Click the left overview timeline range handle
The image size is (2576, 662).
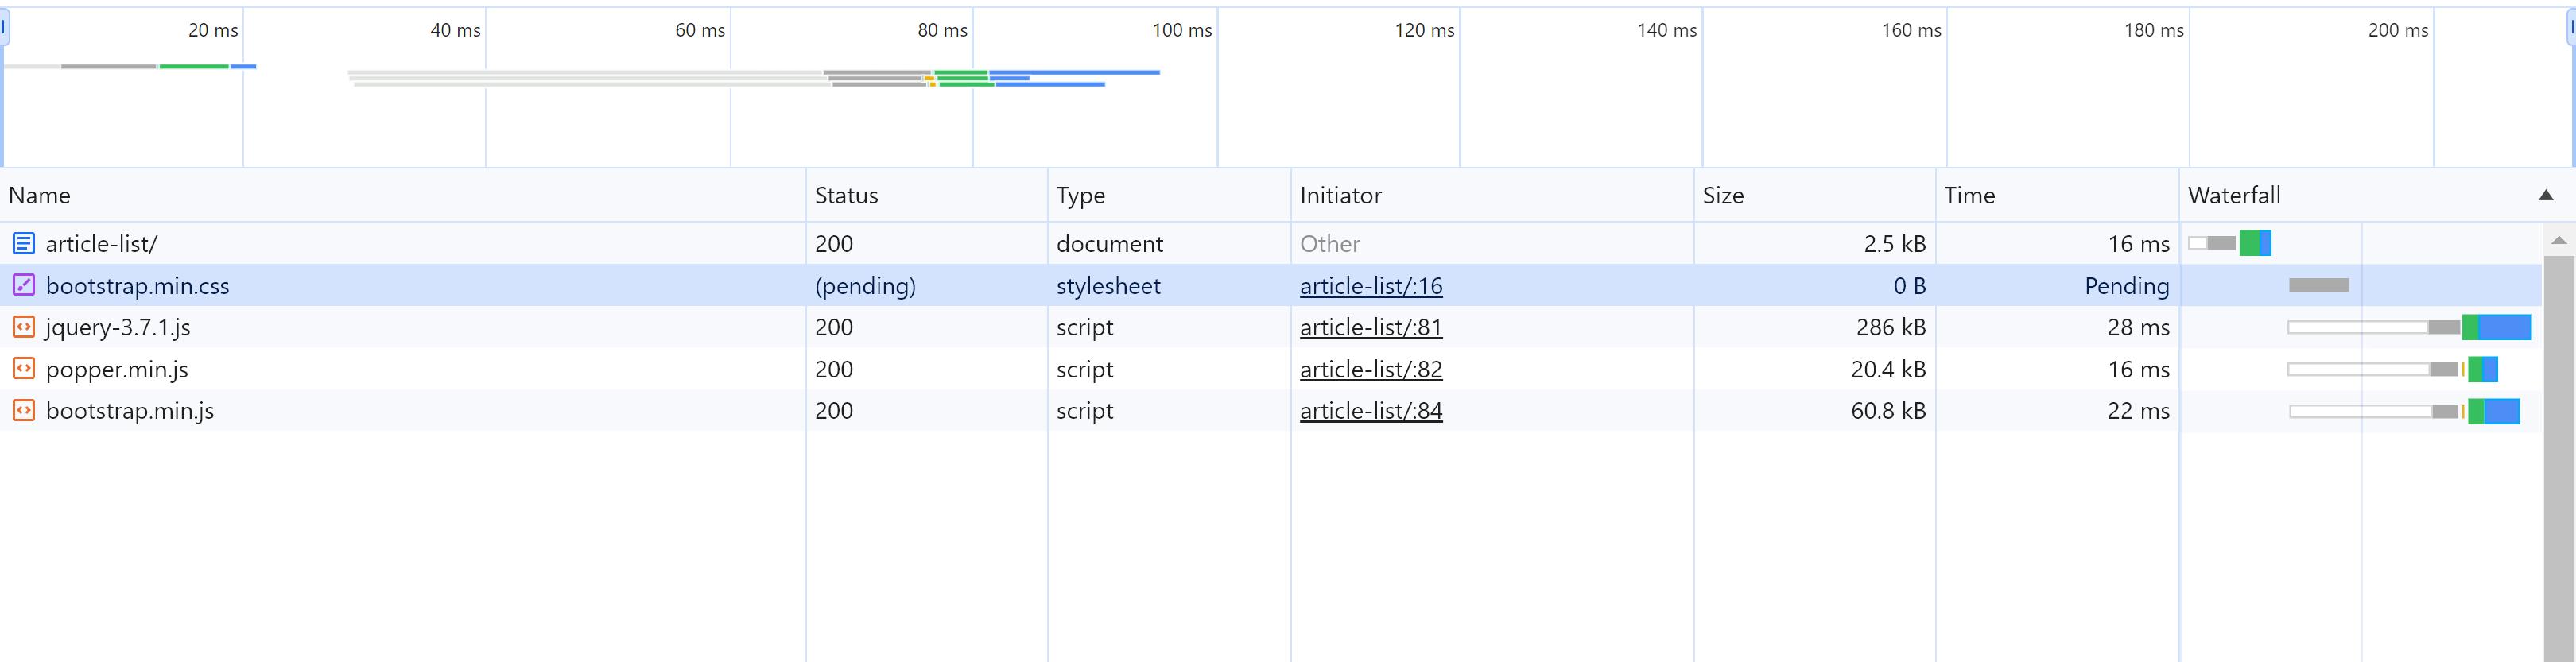pos(4,26)
